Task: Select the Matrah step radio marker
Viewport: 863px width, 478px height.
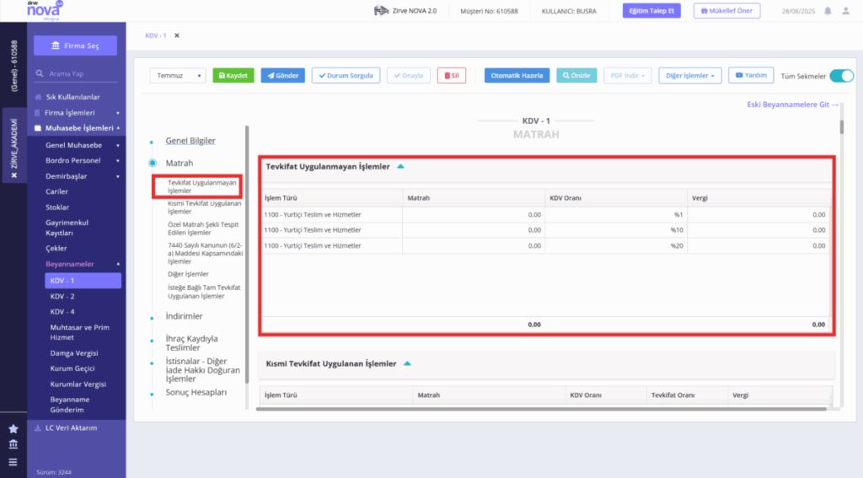Action: pyautogui.click(x=153, y=163)
